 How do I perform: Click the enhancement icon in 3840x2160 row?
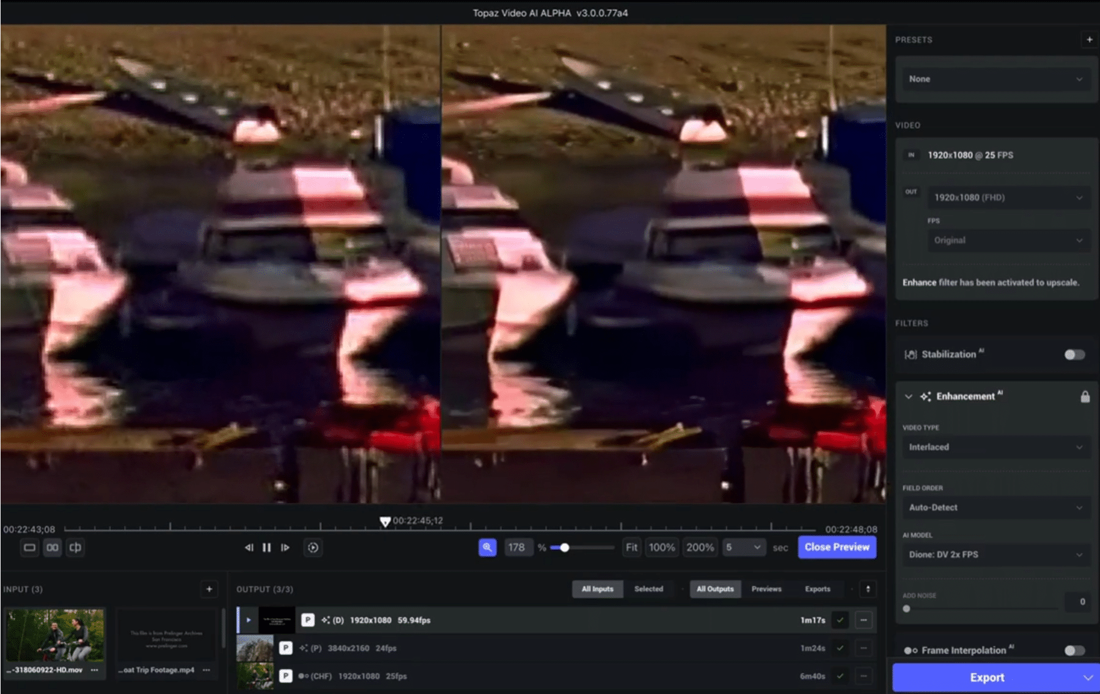[x=303, y=648]
